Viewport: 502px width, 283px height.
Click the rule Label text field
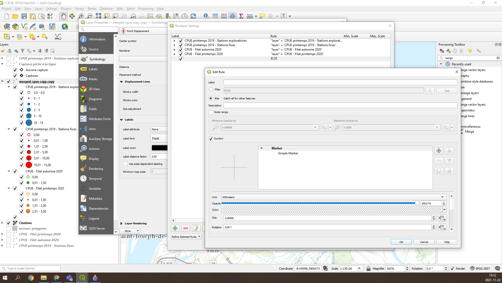click(x=340, y=82)
